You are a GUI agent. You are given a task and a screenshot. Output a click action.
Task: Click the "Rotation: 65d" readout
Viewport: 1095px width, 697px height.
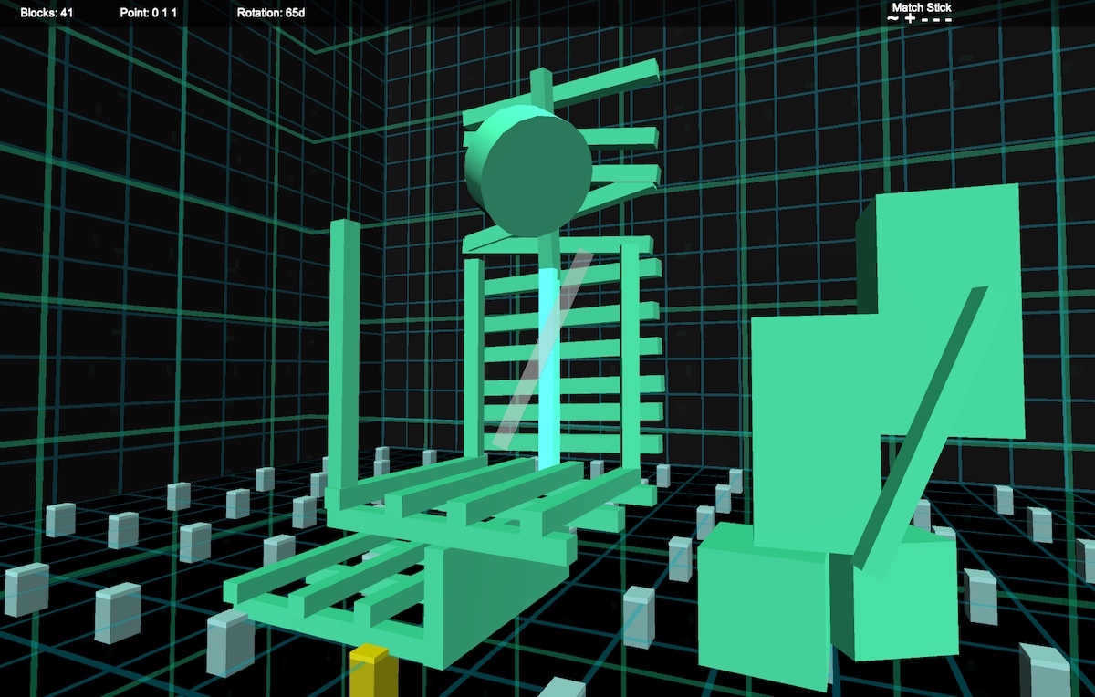pos(270,13)
